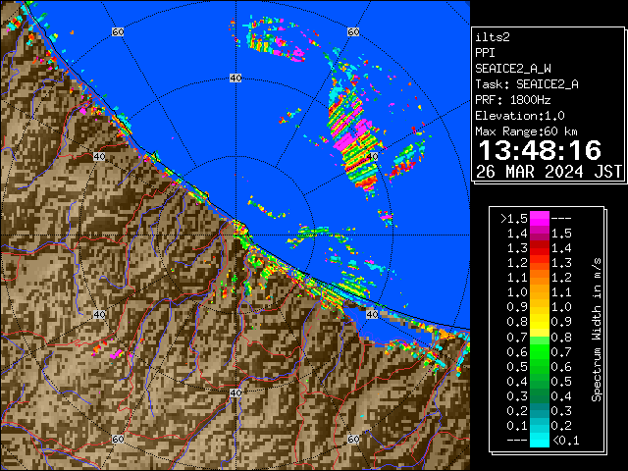628x471 pixels.
Task: Click the 40 range label due south
Action: pos(235,392)
